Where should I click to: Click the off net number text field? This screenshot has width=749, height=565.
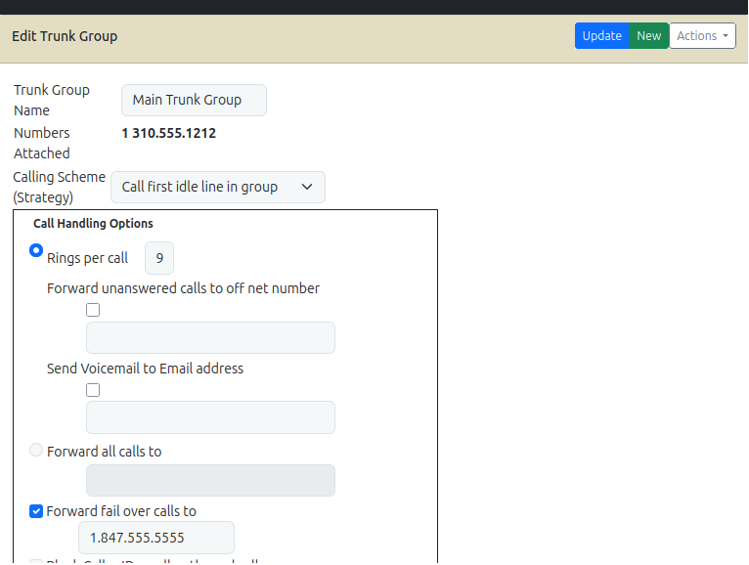pos(210,337)
